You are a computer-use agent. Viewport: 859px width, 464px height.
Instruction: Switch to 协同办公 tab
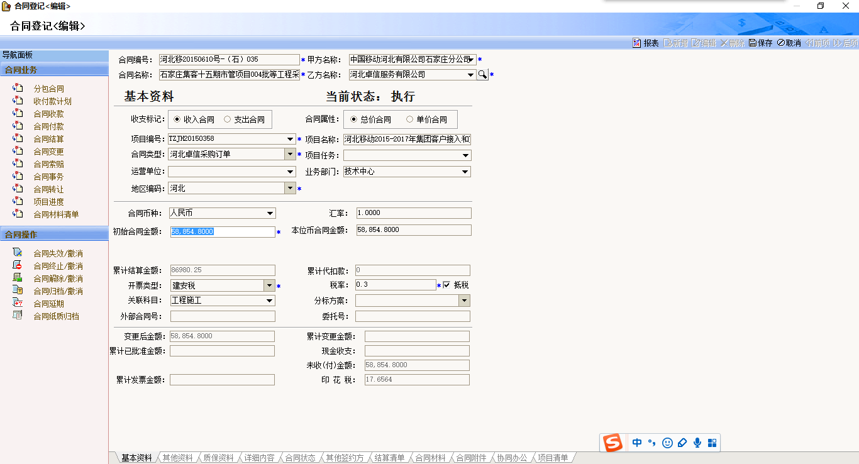click(x=512, y=458)
